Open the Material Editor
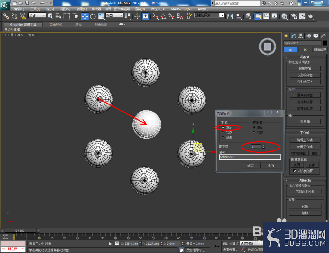The height and width of the screenshot is (253, 329). [x=284, y=16]
